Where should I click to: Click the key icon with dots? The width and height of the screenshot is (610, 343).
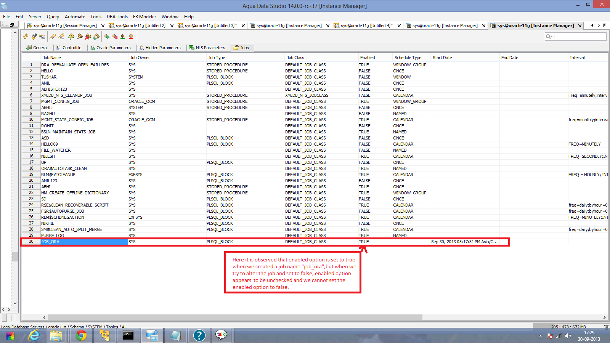click(x=61, y=37)
